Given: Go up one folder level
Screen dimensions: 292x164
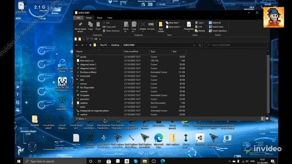Looking at the screenshot, I should tap(90, 45).
